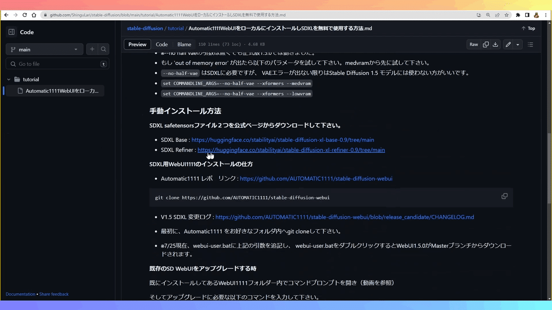Open the SDXL Refiner huggingface link
This screenshot has width=552, height=310.
[291, 150]
